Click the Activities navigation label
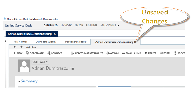The width and height of the screenshot is (192, 98). (31, 47)
